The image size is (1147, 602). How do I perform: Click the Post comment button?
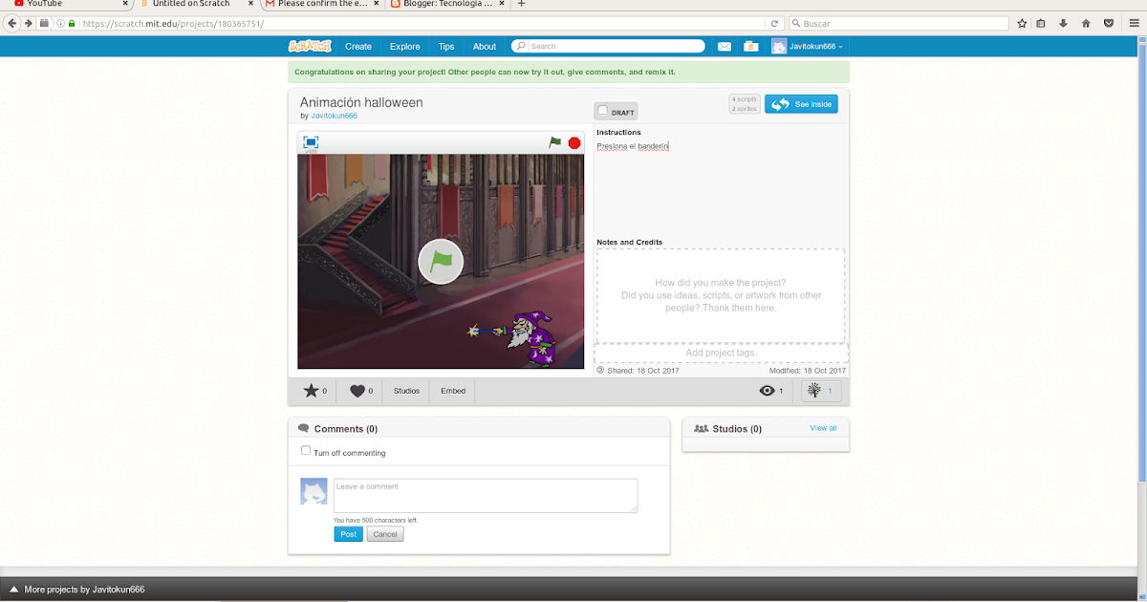(x=348, y=534)
